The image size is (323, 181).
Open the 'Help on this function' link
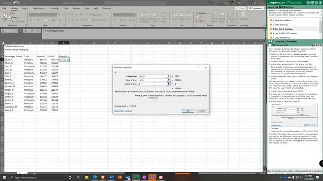pos(123,111)
